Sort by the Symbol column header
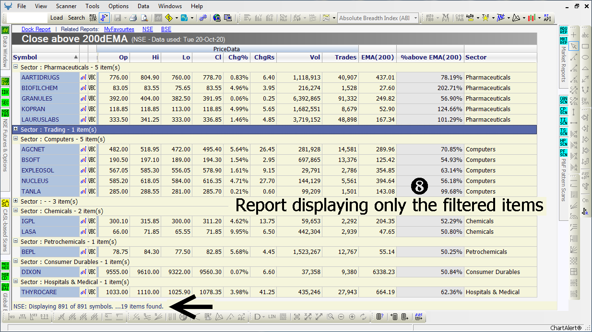 [x=45, y=57]
